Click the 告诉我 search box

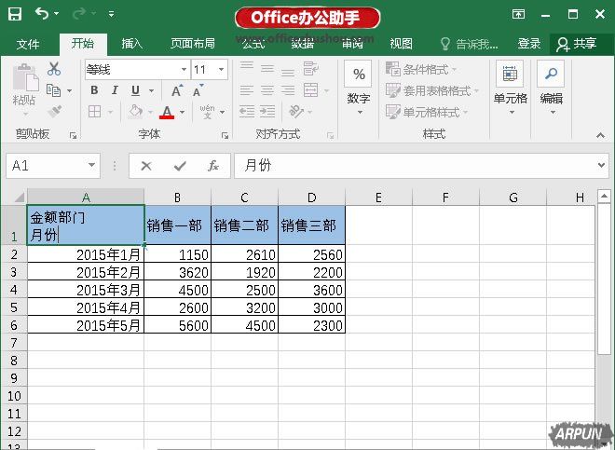click(x=469, y=44)
